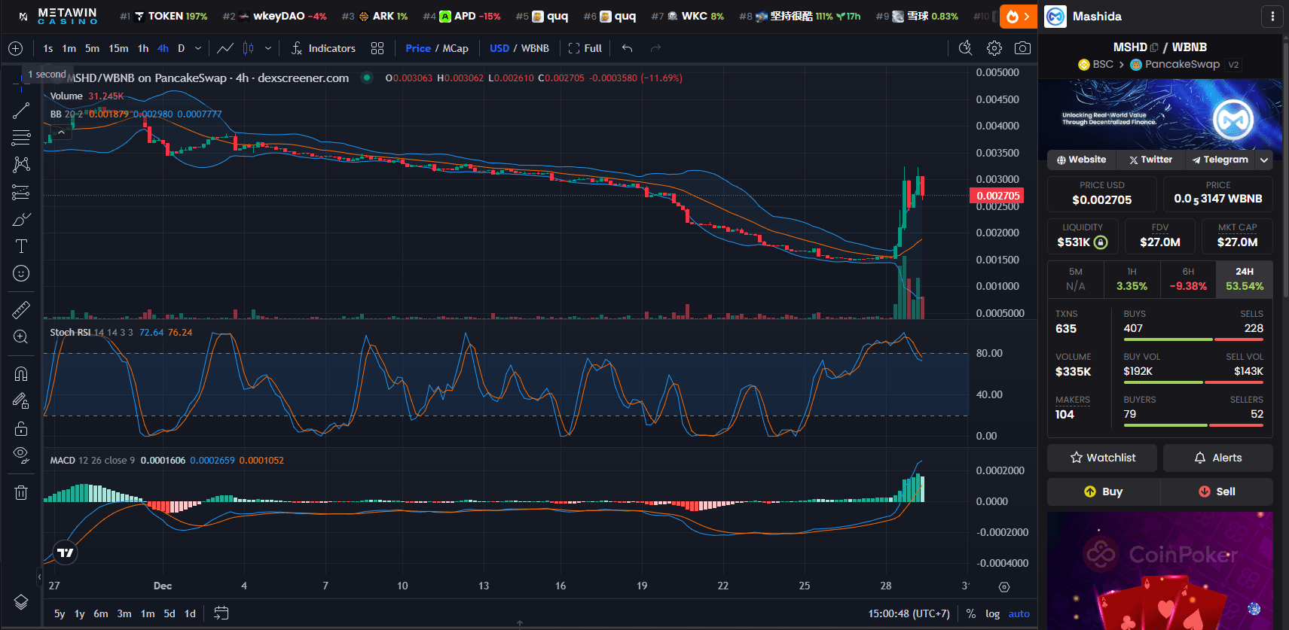This screenshot has height=630, width=1289.
Task: Select the ruler measure tool
Action: point(21,309)
